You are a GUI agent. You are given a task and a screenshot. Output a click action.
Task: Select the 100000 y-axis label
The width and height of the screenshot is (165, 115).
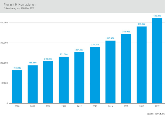click(5, 83)
